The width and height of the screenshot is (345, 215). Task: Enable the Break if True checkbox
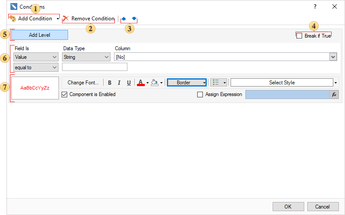coord(299,36)
